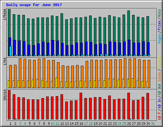Click the 391014 axis value
Image resolution: width=163 pixels, height=127 pixels.
[x=5, y=95]
